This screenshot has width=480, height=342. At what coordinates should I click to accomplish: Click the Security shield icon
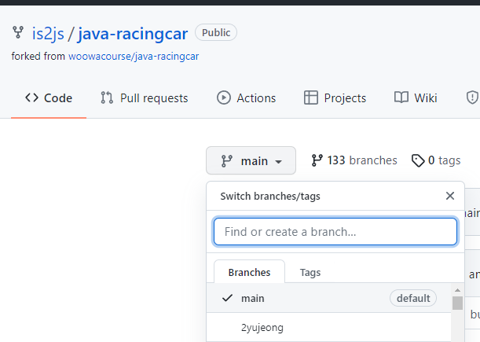click(472, 97)
